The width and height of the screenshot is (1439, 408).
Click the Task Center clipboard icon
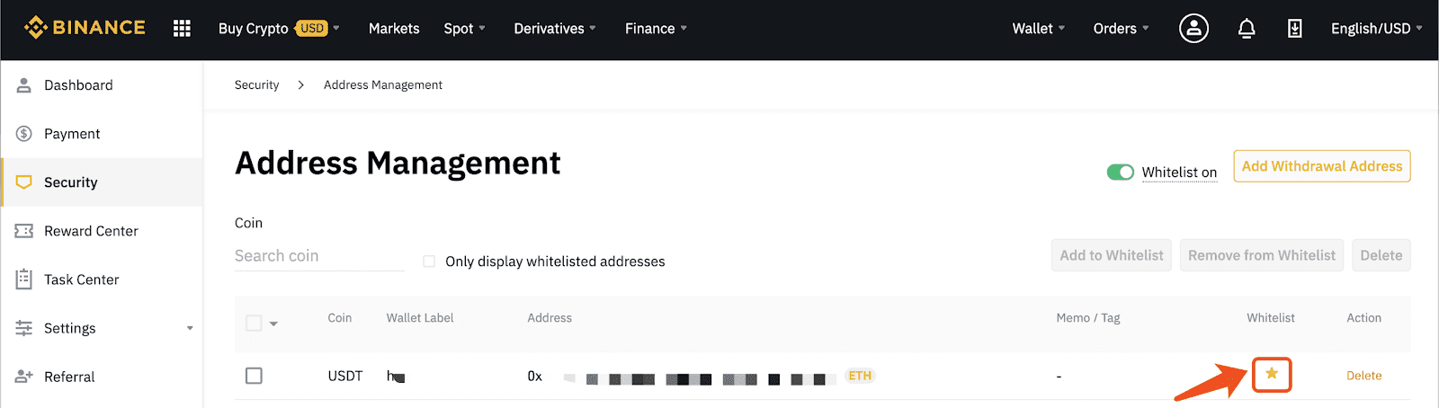24,279
